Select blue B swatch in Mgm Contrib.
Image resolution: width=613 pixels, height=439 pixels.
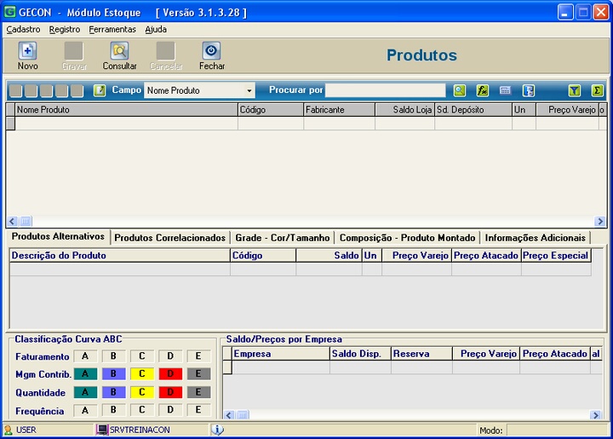pos(114,373)
